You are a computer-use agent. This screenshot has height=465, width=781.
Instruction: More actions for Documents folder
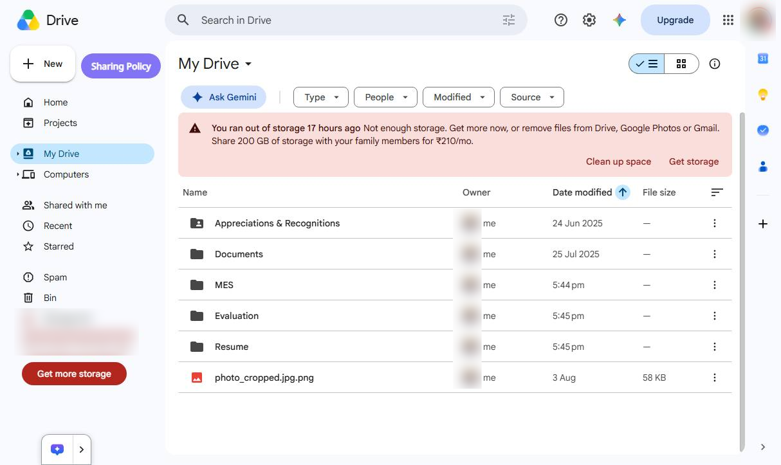pyautogui.click(x=714, y=254)
